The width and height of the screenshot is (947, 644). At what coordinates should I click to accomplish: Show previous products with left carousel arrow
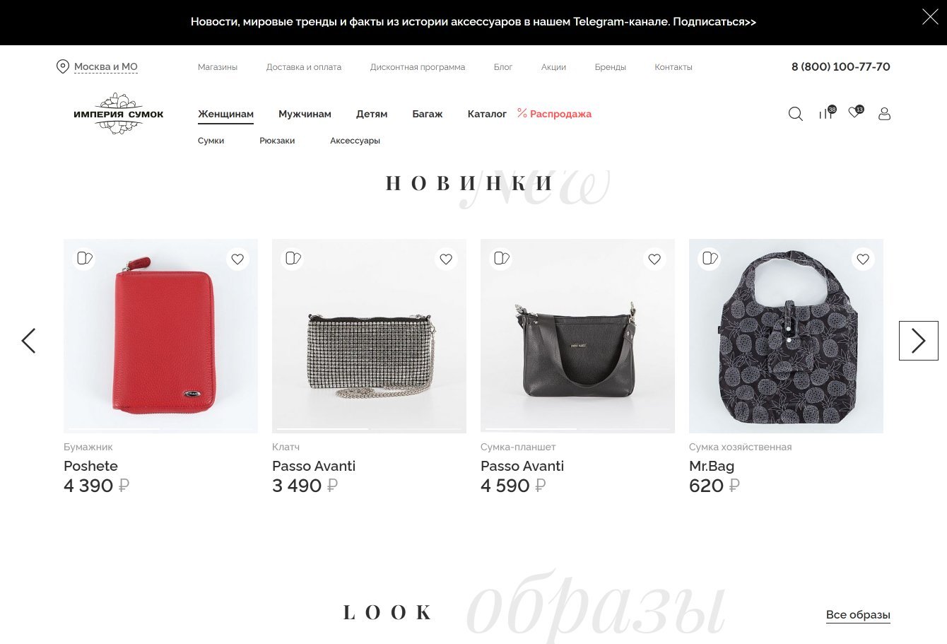(x=28, y=341)
